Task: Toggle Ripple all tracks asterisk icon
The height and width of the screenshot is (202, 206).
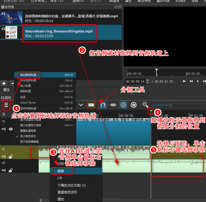Action: [134, 105]
